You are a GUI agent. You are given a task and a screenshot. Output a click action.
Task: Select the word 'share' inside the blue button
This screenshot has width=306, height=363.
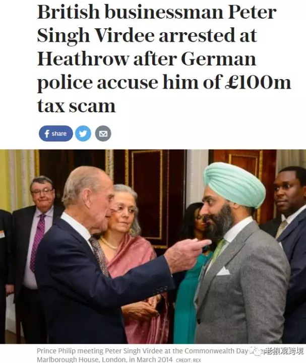click(59, 133)
